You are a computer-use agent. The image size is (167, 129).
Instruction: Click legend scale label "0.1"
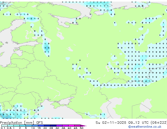pos(3,128)
